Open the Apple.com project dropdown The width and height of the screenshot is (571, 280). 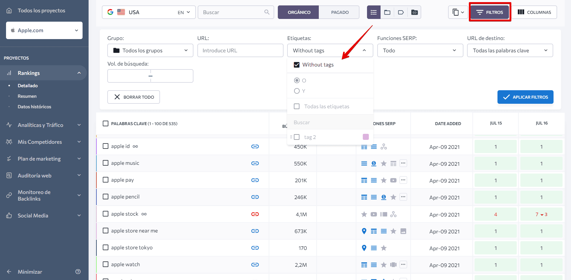(44, 30)
